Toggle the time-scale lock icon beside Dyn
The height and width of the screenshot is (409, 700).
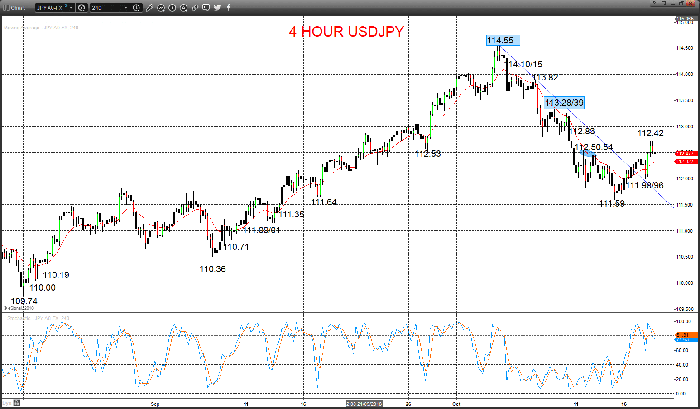(x=17, y=403)
